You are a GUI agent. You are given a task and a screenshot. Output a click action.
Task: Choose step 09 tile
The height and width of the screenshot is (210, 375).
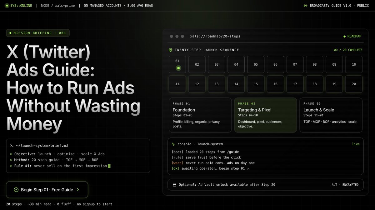(x=334, y=64)
